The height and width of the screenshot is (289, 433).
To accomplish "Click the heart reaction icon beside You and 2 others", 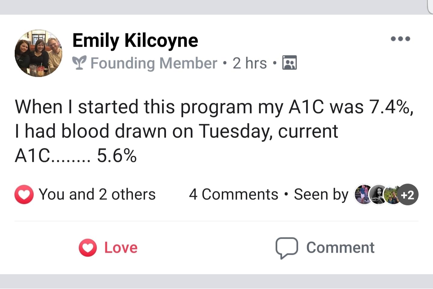I will 24,195.
